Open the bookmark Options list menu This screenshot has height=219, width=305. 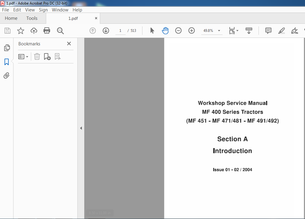click(23, 57)
